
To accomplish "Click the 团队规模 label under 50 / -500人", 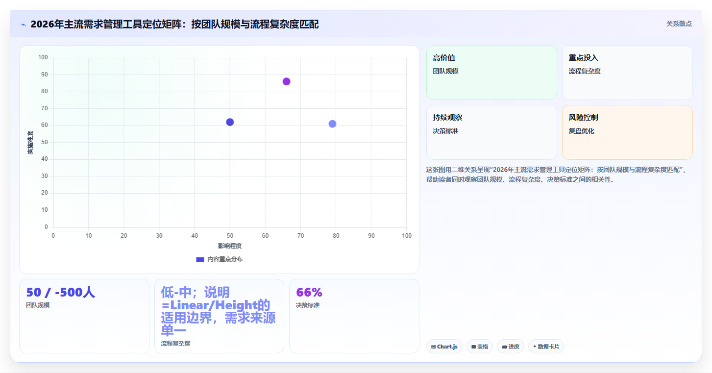I will point(38,305).
